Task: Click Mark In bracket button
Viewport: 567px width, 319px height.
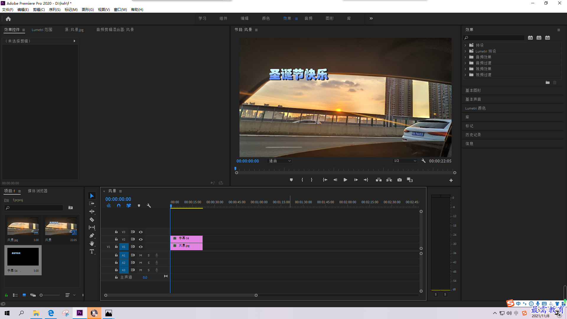Action: 302,180
